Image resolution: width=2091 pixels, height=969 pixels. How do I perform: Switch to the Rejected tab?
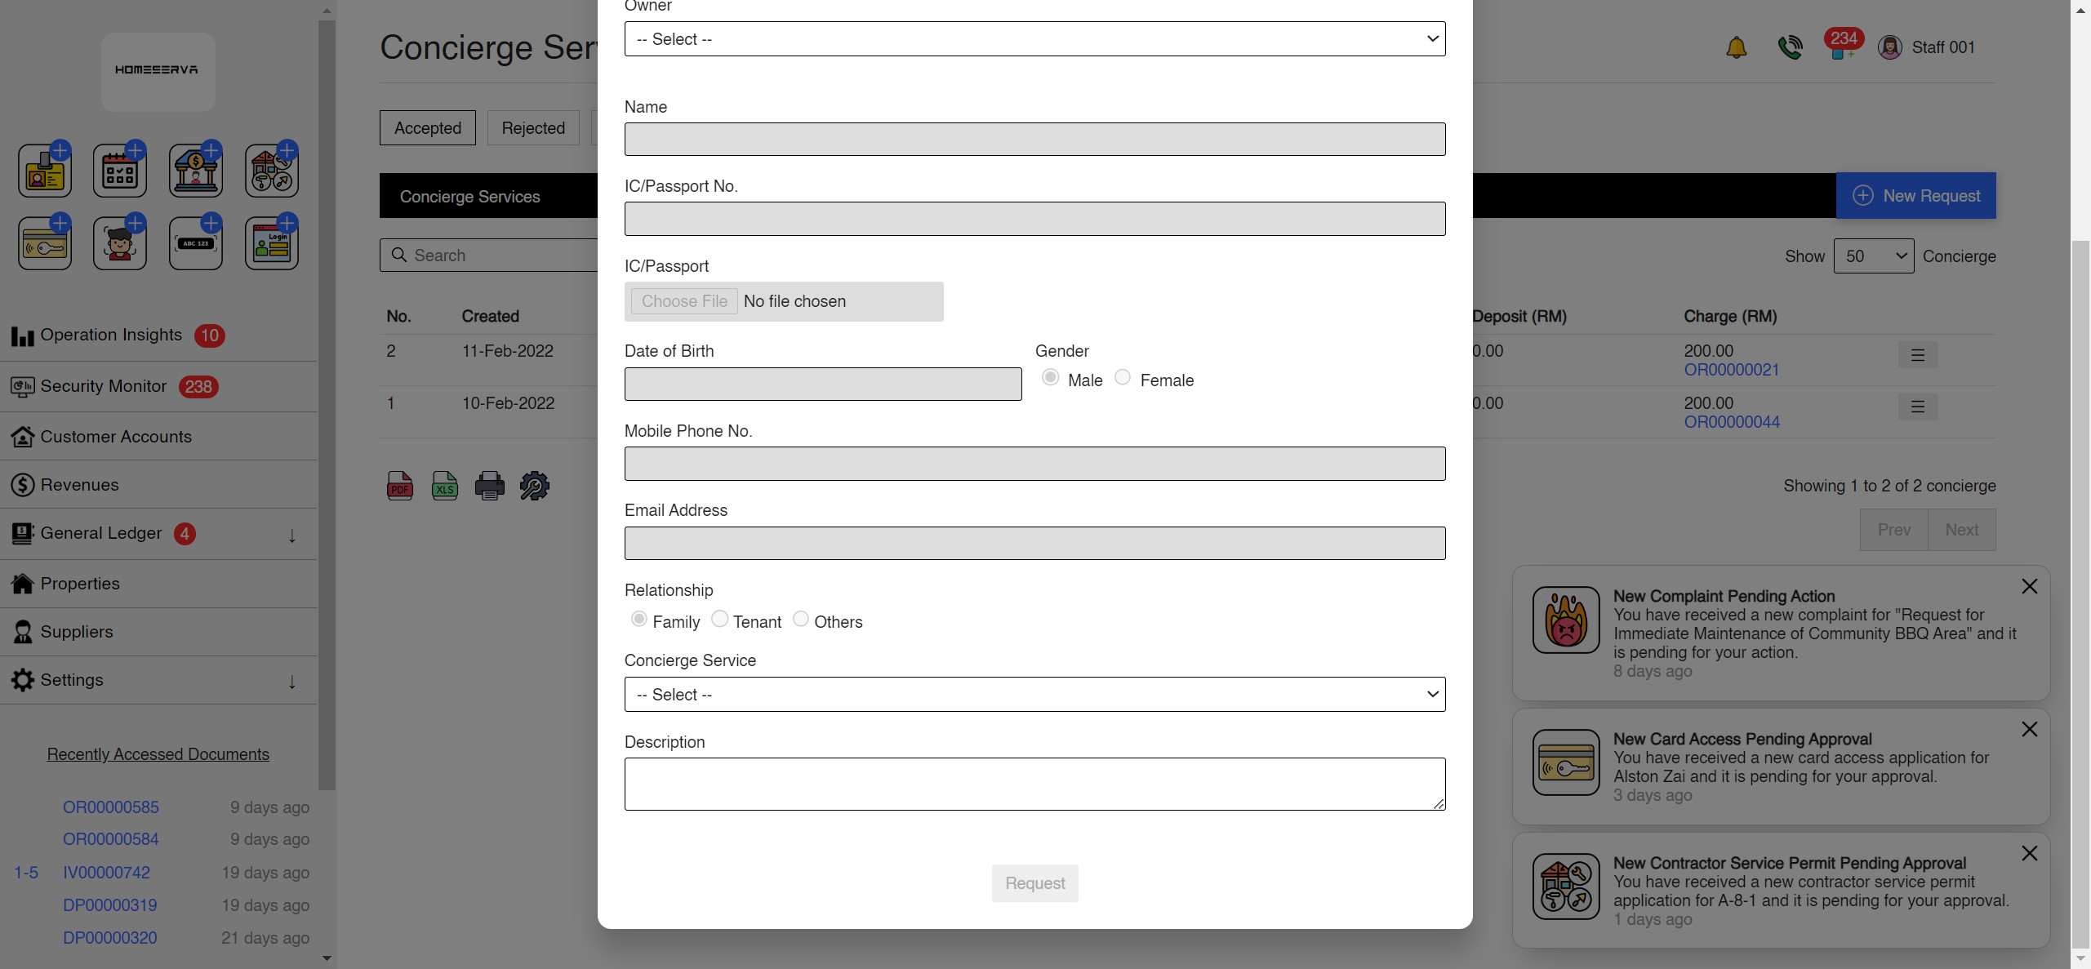tap(532, 127)
